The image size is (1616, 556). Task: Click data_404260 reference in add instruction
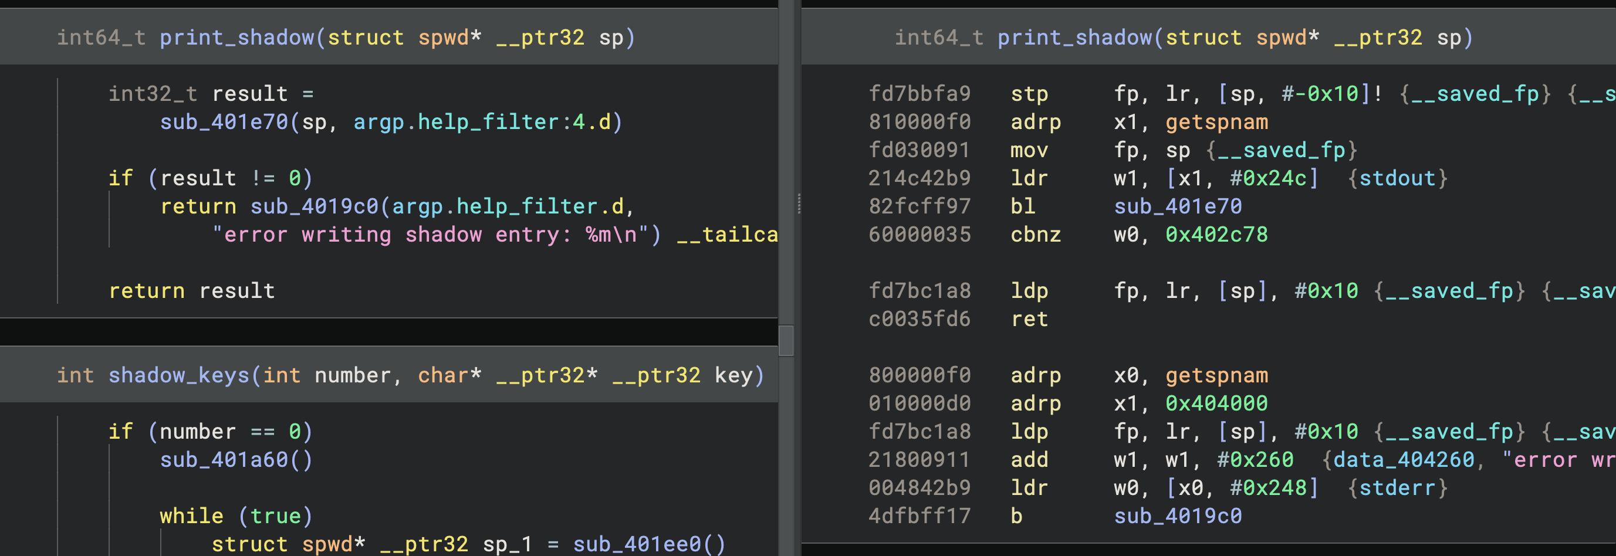point(1404,459)
